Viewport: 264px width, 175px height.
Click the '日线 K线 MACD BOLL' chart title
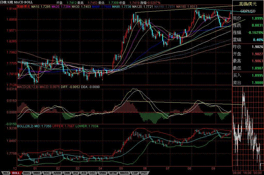click(x=17, y=2)
